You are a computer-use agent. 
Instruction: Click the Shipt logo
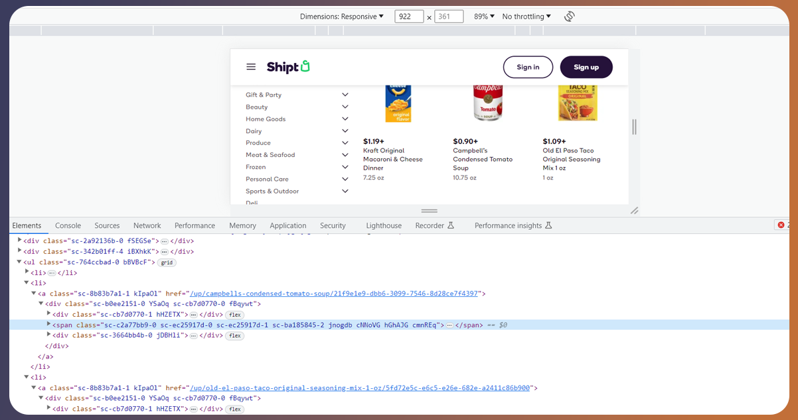[287, 66]
